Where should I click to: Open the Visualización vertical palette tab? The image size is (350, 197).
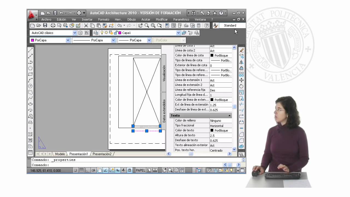[164, 73]
